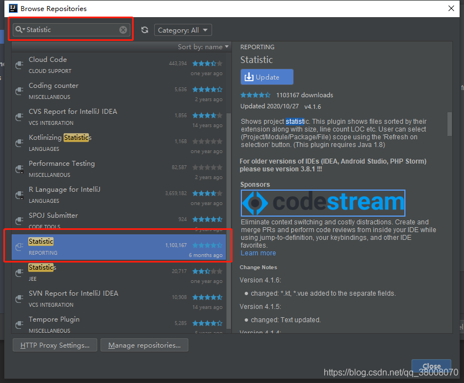Click the star rating in Statistic details
464x383 pixels.
pyautogui.click(x=255, y=95)
